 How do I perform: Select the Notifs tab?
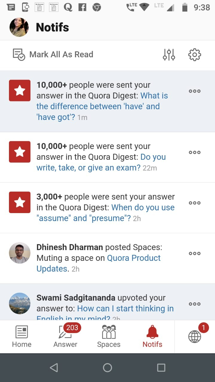click(x=152, y=337)
